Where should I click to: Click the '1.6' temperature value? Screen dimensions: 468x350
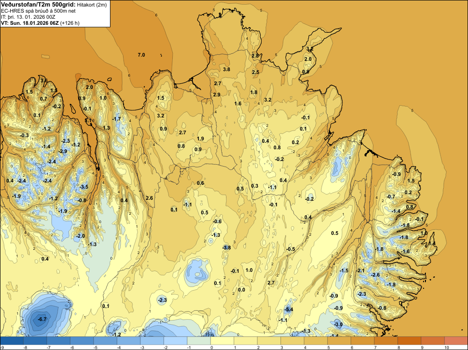coord(238,103)
